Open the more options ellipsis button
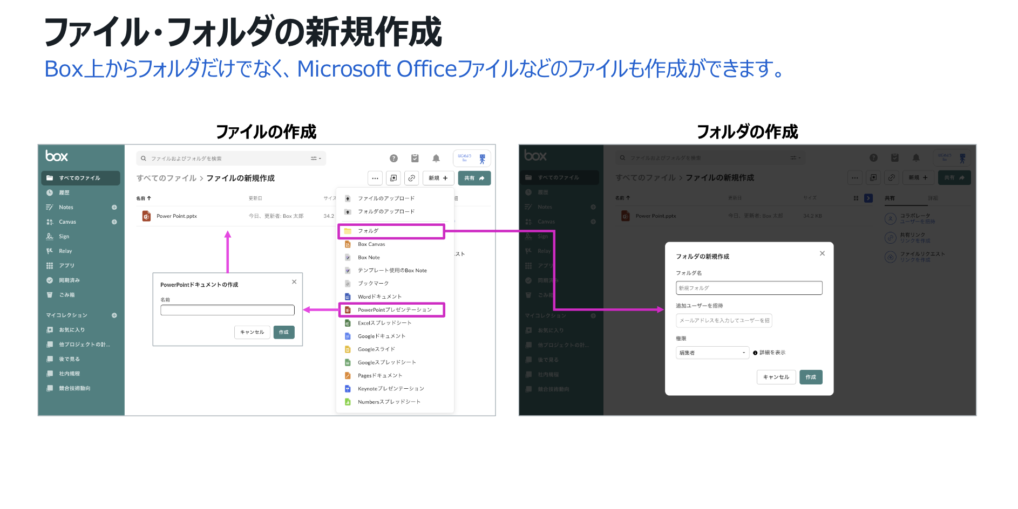1018x509 pixels. click(375, 178)
